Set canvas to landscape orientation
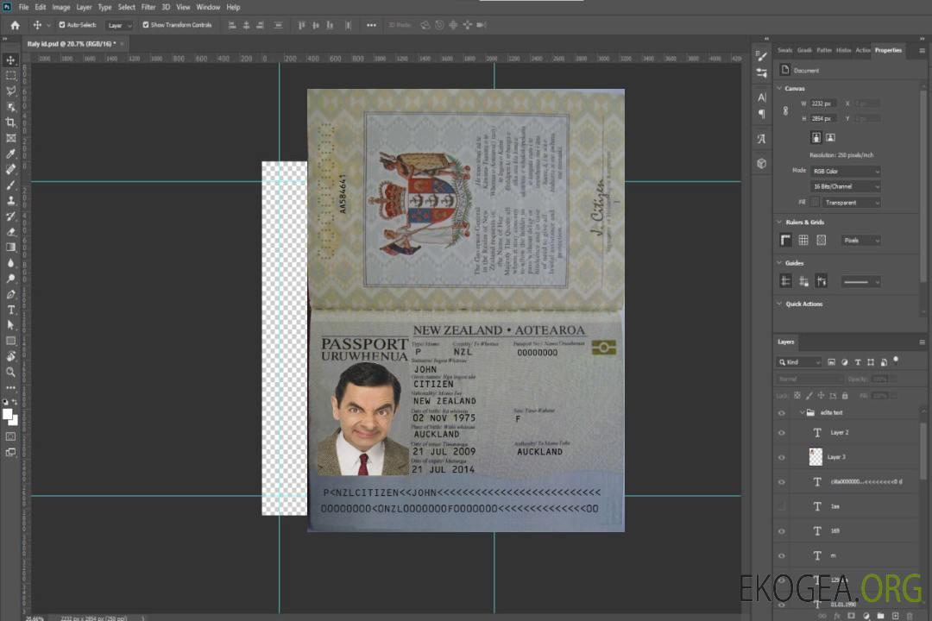The height and width of the screenshot is (621, 932). point(830,137)
